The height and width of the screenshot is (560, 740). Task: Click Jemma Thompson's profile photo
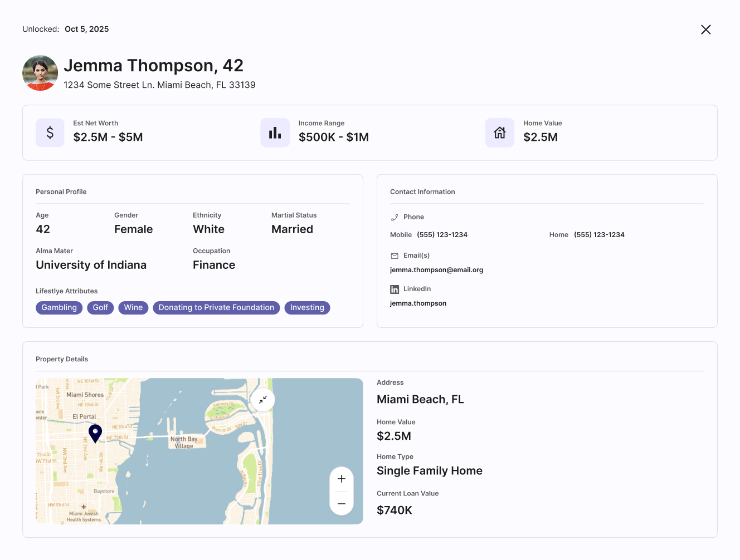click(40, 73)
